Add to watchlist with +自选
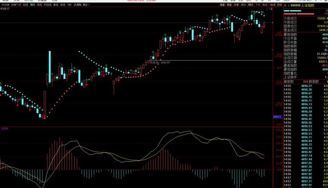The height and width of the screenshot is (188, 328). click(x=272, y=5)
